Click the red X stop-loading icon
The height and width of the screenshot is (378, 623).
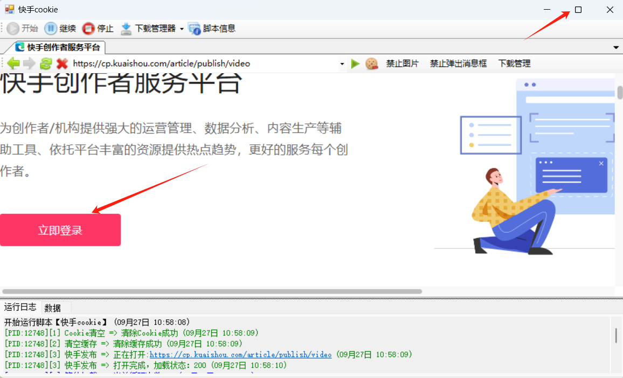62,64
